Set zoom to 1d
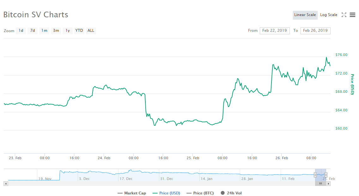359x196 pixels. [21, 31]
